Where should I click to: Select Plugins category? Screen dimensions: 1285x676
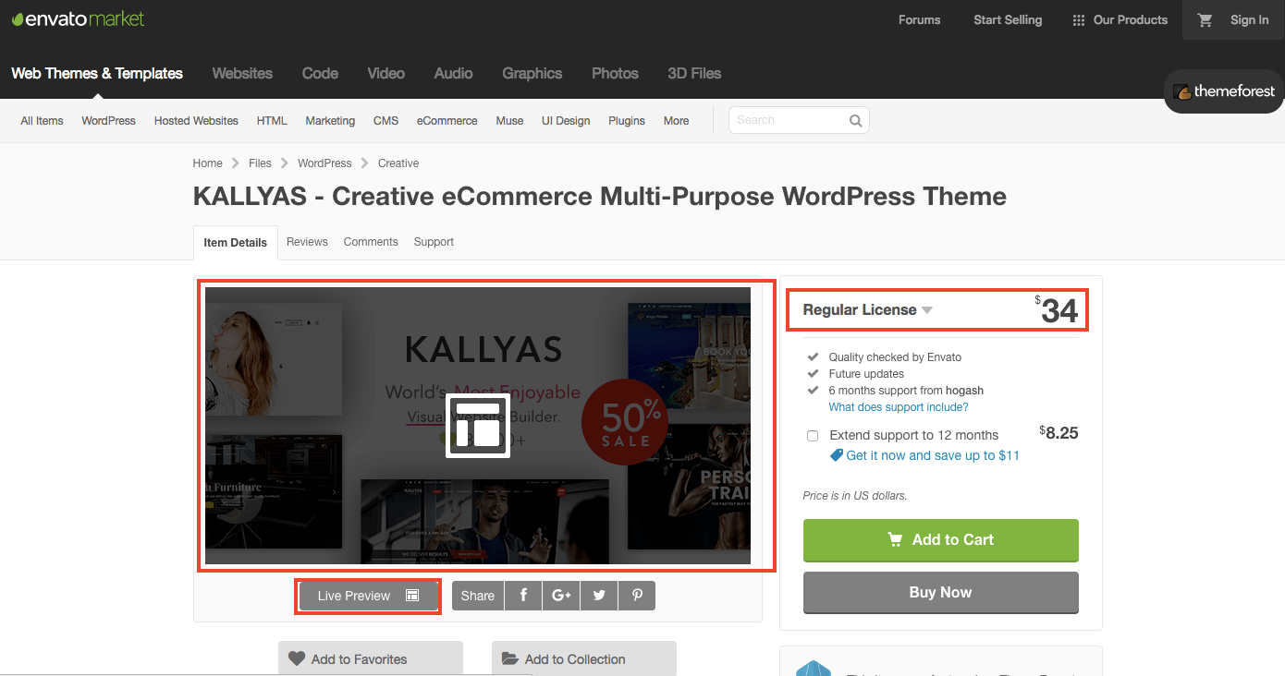point(627,121)
